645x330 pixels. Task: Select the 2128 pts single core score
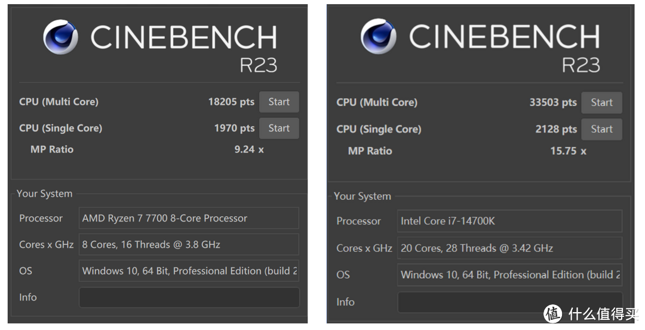pyautogui.click(x=556, y=129)
